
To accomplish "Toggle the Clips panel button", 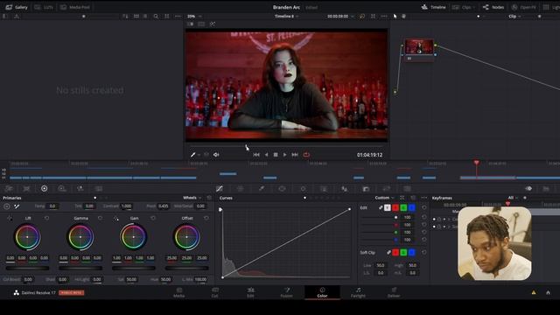I will coord(463,7).
